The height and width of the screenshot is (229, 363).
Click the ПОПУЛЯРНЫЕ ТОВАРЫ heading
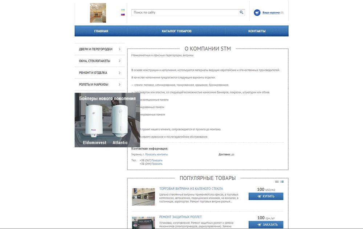click(x=208, y=178)
